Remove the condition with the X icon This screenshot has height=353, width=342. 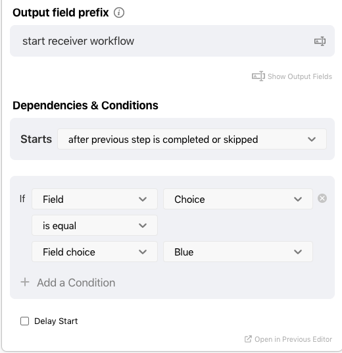(322, 198)
